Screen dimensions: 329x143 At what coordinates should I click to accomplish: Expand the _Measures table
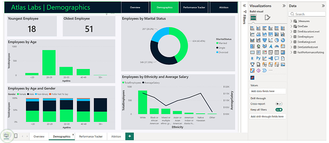click(291, 21)
